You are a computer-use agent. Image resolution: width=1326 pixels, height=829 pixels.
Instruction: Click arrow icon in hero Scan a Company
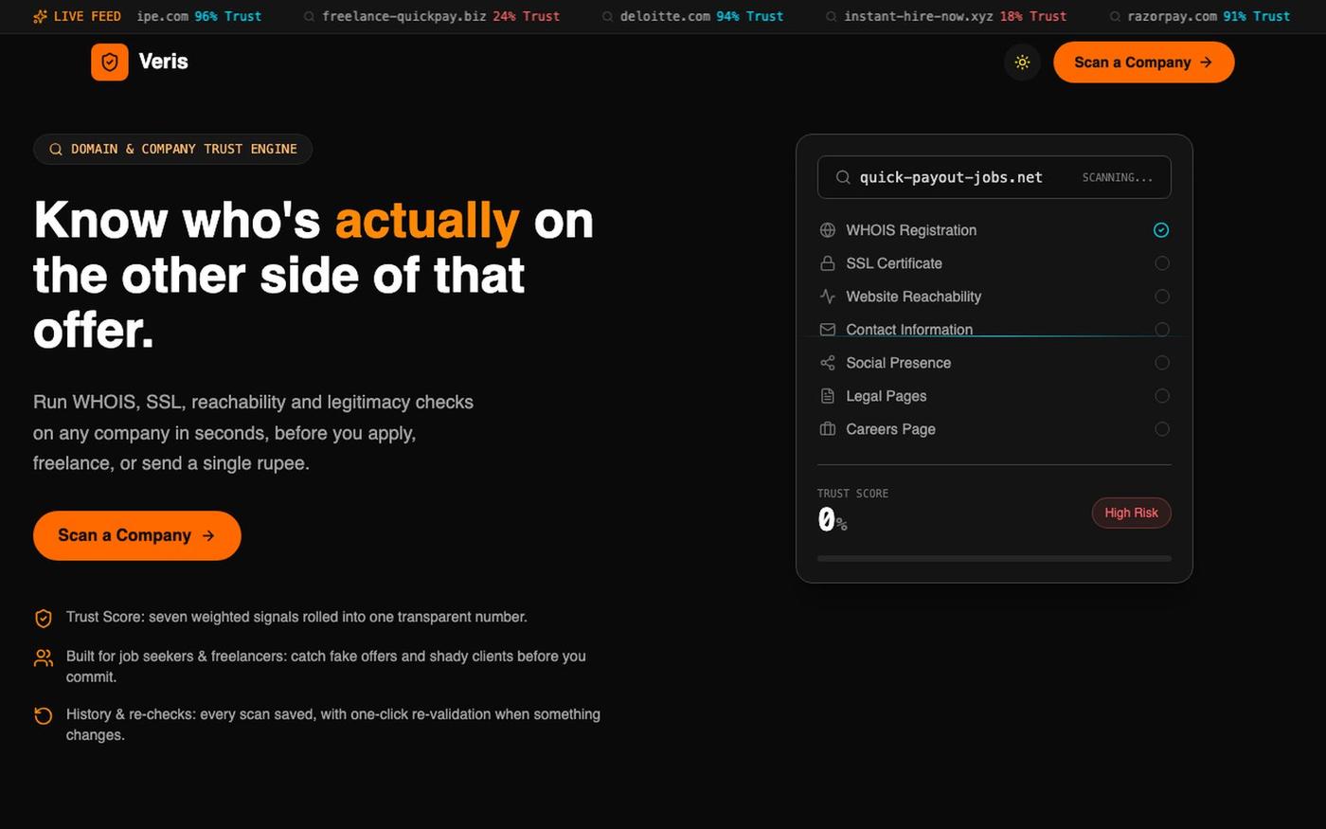click(208, 535)
